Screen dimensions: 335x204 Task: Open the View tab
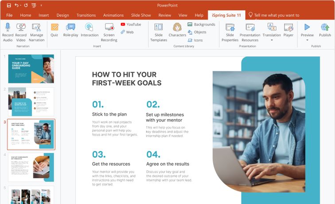[x=183, y=15]
